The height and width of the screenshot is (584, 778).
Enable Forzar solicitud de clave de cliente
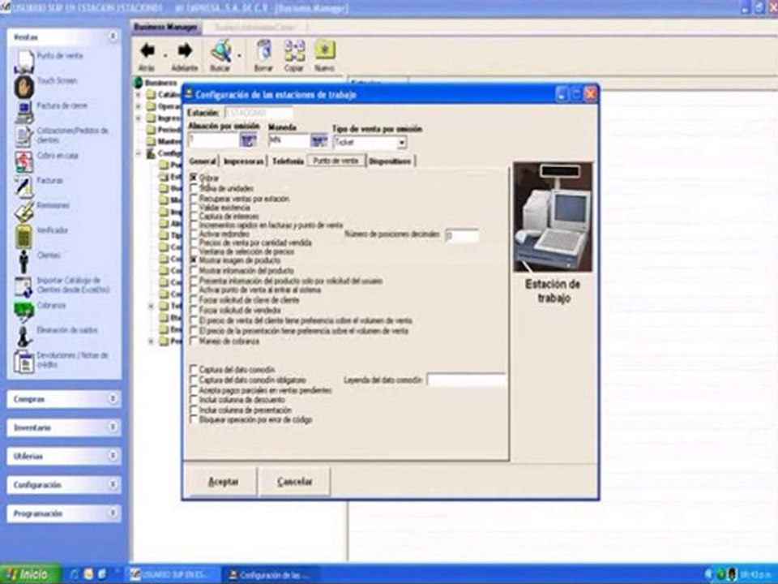(194, 299)
